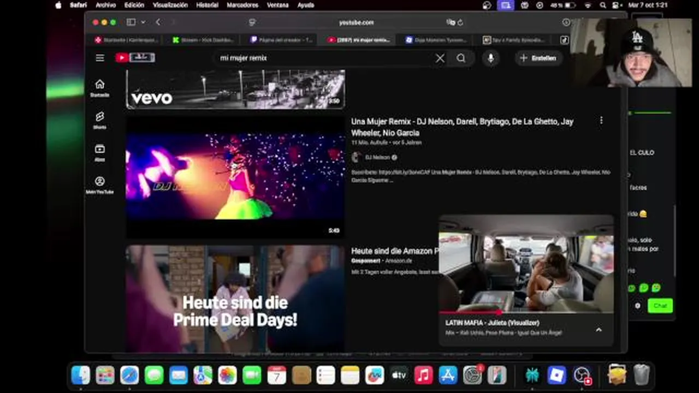The image size is (699, 393).
Task: Click the youtube.com address bar
Action: click(x=356, y=22)
